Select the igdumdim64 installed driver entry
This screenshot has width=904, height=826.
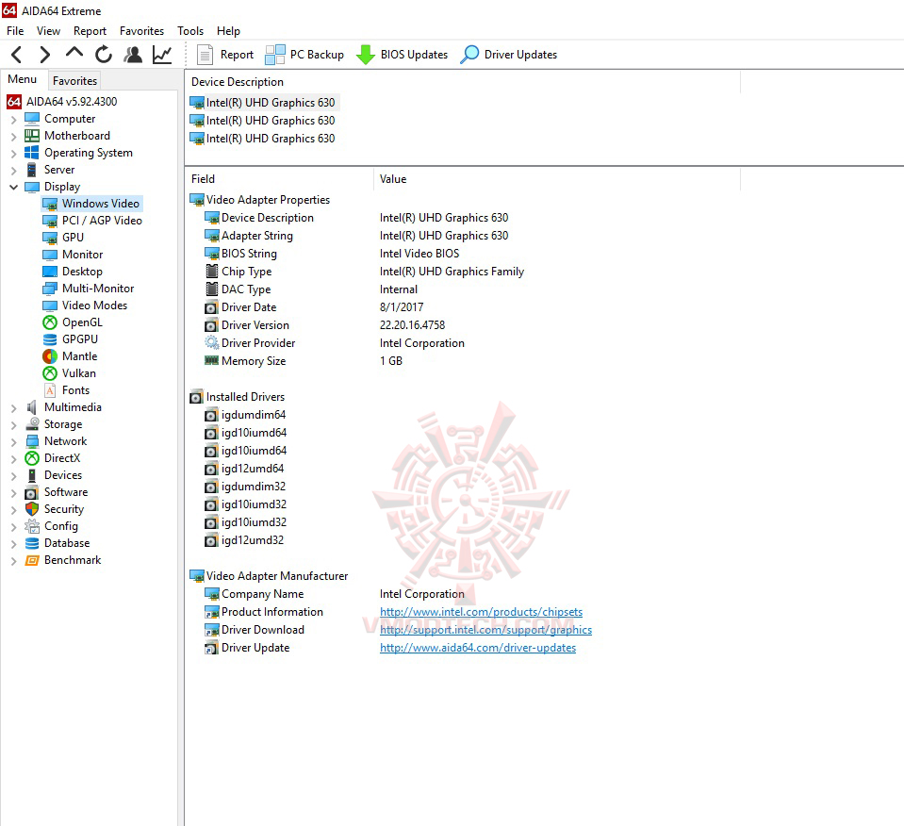[246, 415]
